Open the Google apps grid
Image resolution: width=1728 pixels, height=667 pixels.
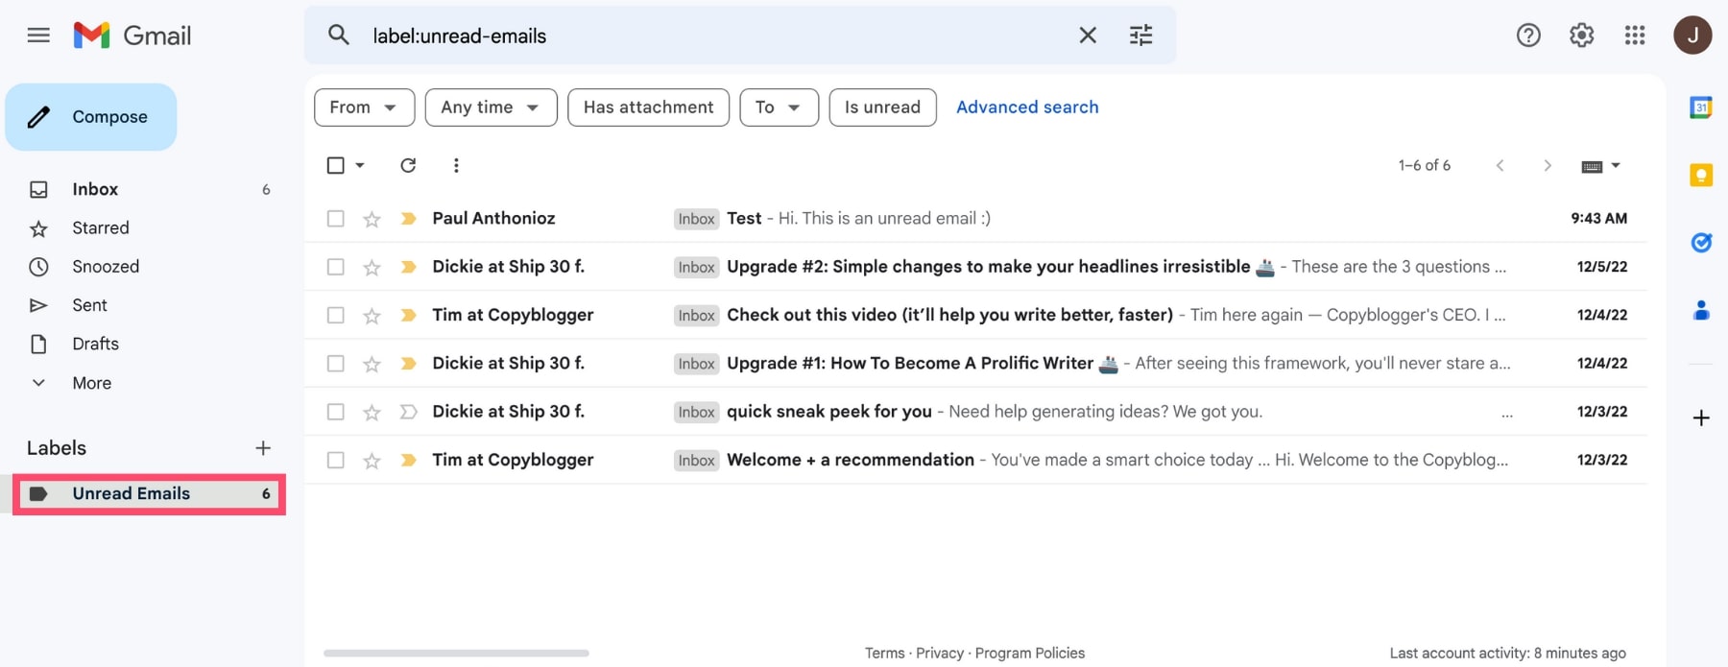point(1635,36)
